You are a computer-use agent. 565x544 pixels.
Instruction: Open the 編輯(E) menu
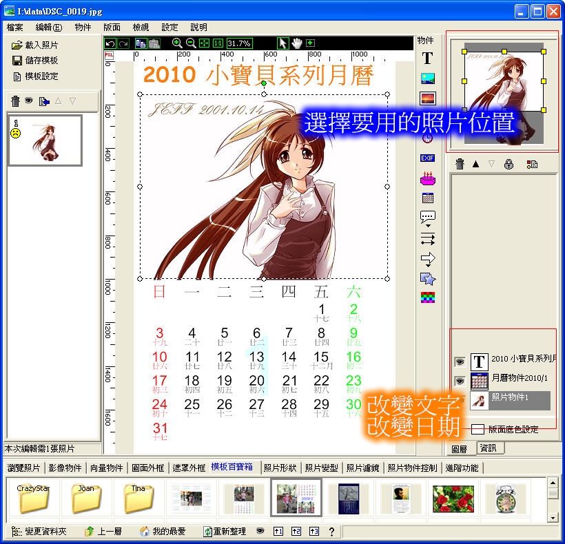(x=49, y=28)
